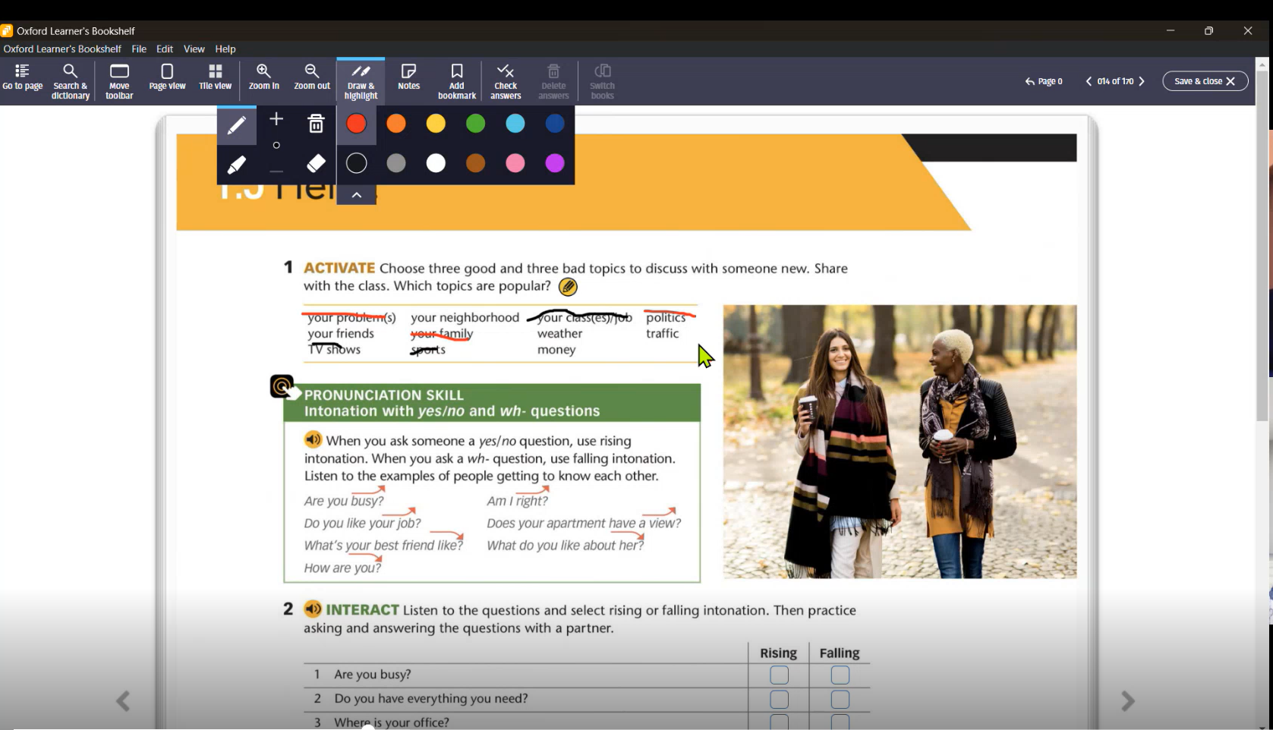1273x730 pixels.
Task: Pick the green color swatch
Action: tap(475, 124)
